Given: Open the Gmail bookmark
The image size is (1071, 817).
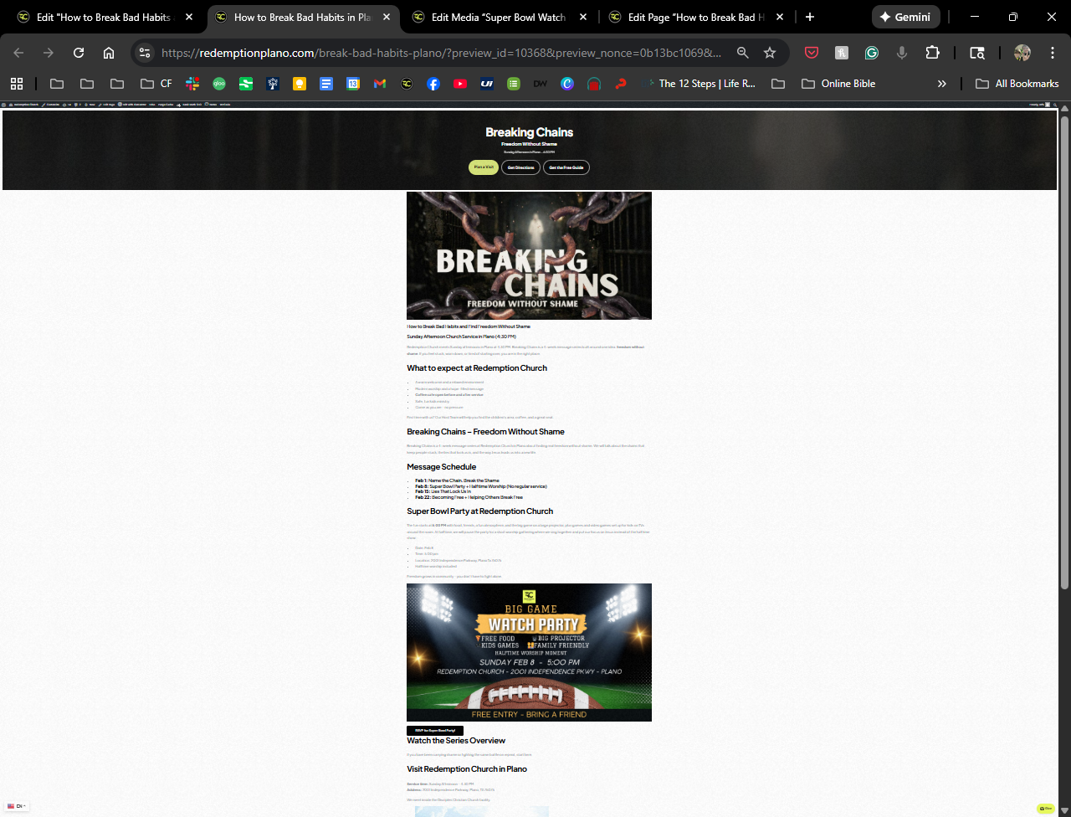Looking at the screenshot, I should tap(380, 84).
